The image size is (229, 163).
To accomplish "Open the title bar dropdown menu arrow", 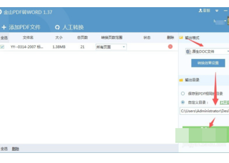I will point(217,11).
